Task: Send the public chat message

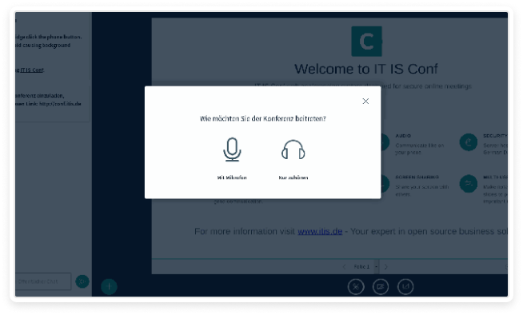Action: (x=82, y=281)
